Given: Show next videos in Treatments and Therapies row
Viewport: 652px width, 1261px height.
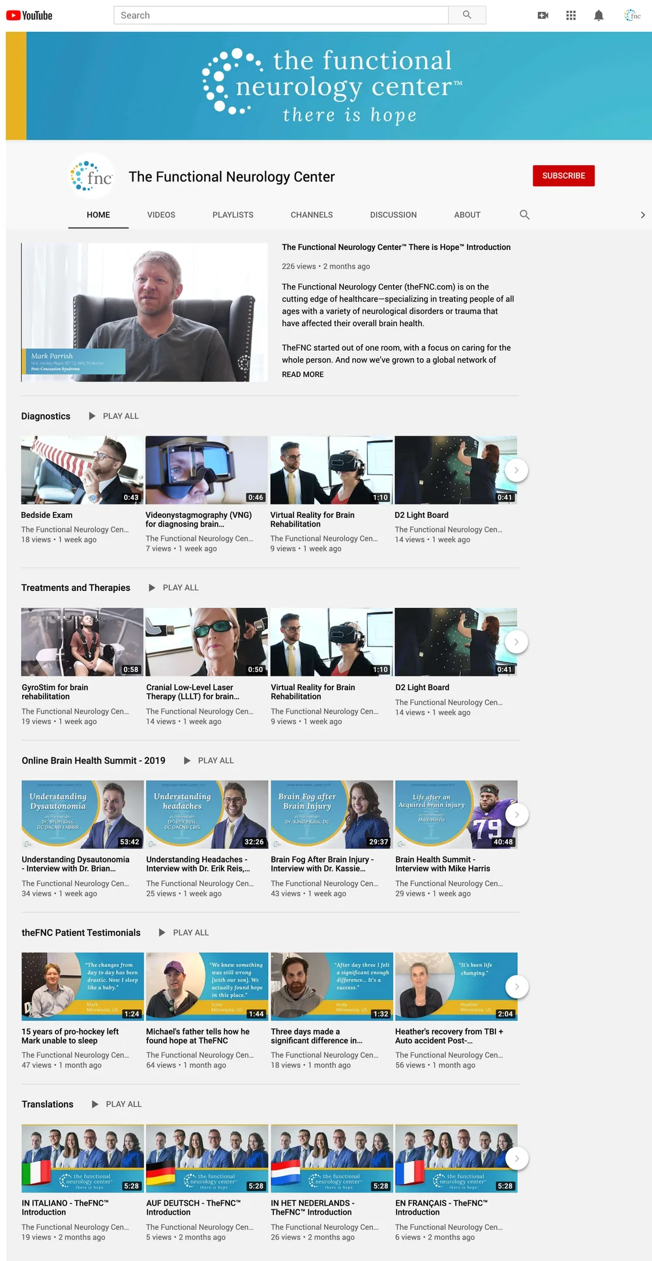Looking at the screenshot, I should pos(516,642).
